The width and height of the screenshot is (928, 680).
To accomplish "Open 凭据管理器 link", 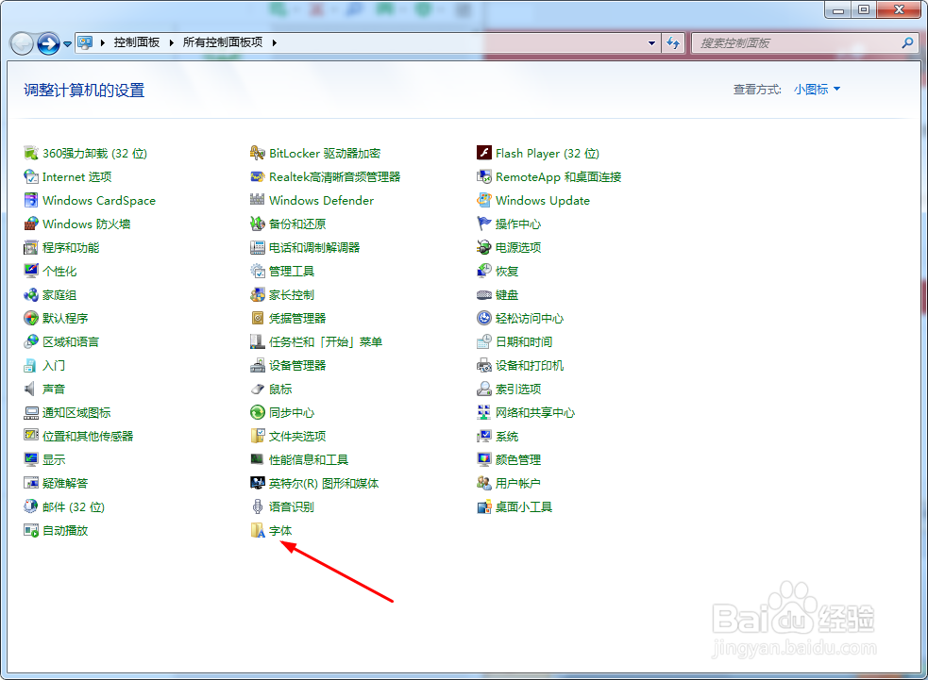I will tap(297, 318).
